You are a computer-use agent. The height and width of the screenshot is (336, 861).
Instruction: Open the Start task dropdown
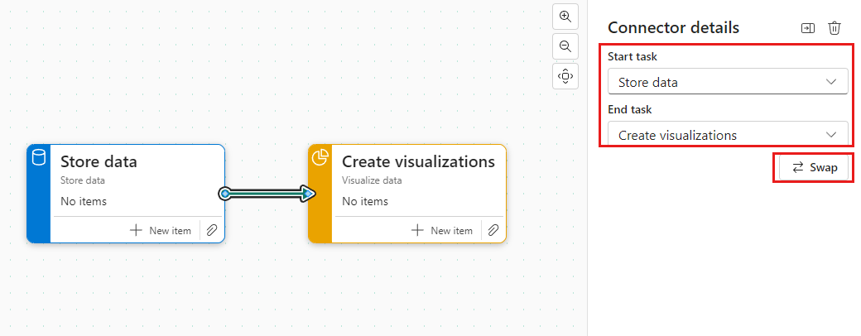pos(727,82)
